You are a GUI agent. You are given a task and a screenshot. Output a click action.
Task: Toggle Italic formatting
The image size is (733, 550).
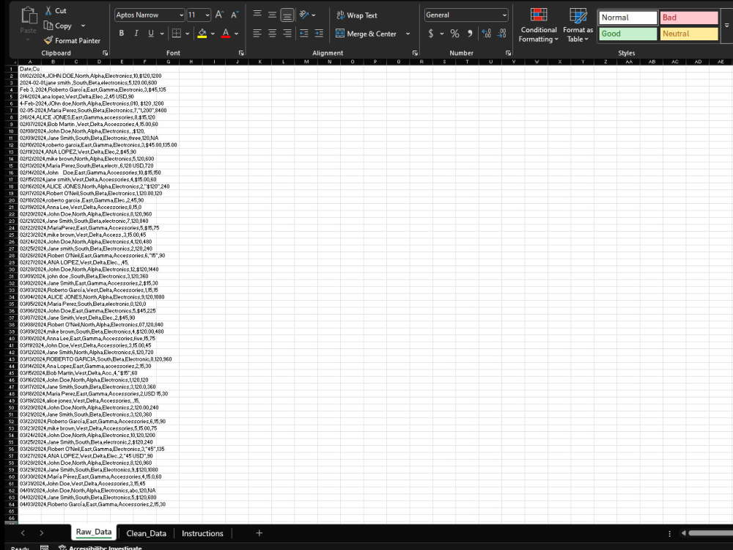click(136, 33)
